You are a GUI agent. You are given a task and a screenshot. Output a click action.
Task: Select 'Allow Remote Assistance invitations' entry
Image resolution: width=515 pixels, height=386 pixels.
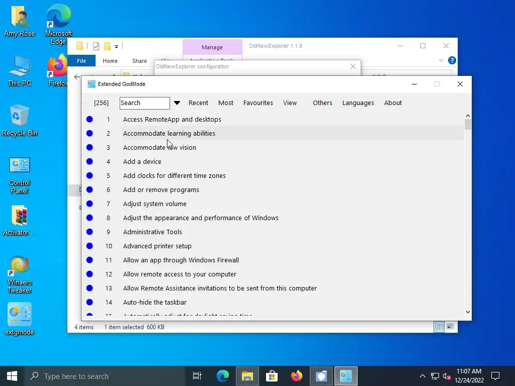click(x=220, y=288)
